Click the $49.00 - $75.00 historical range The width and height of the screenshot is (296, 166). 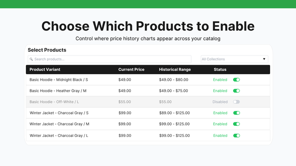click(x=173, y=91)
